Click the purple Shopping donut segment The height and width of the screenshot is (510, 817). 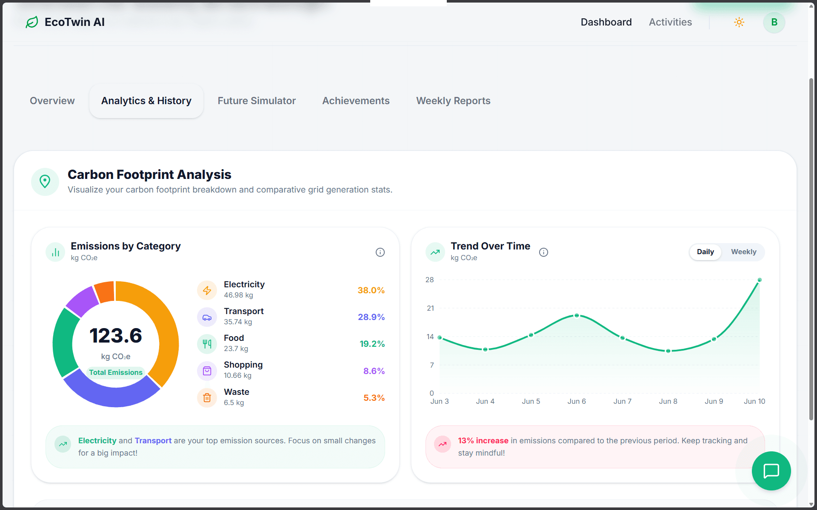[x=83, y=301]
